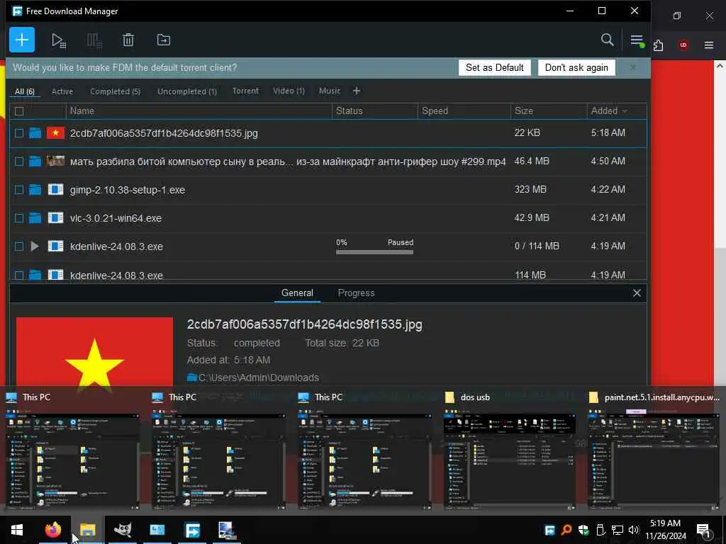
Task: Switch to the All (6) tab
Action: 25,91
